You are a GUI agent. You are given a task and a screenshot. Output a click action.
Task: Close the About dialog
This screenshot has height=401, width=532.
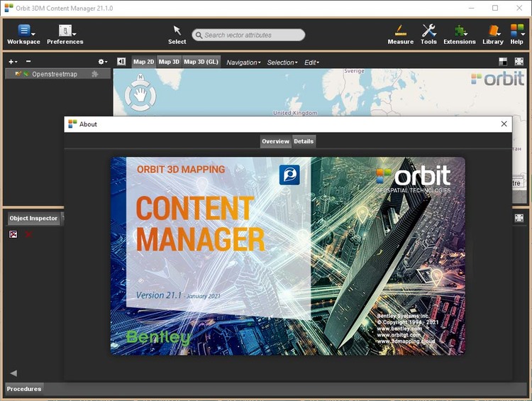tap(504, 123)
